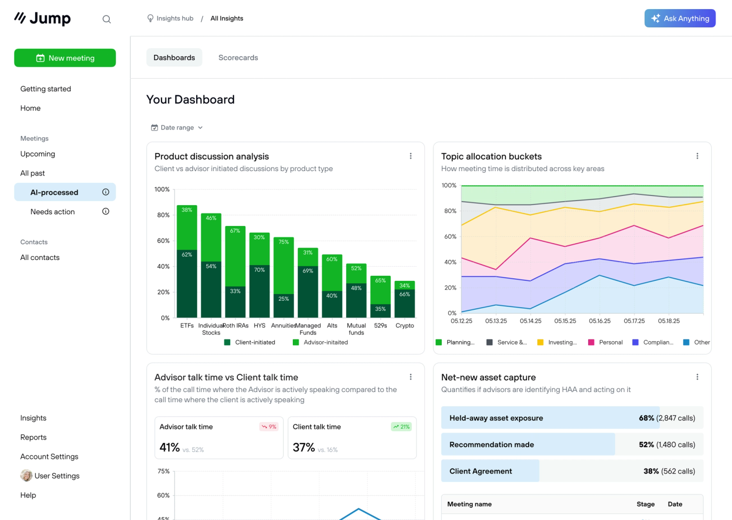Click the Jump logo
This screenshot has height=520, width=732.
(x=42, y=18)
